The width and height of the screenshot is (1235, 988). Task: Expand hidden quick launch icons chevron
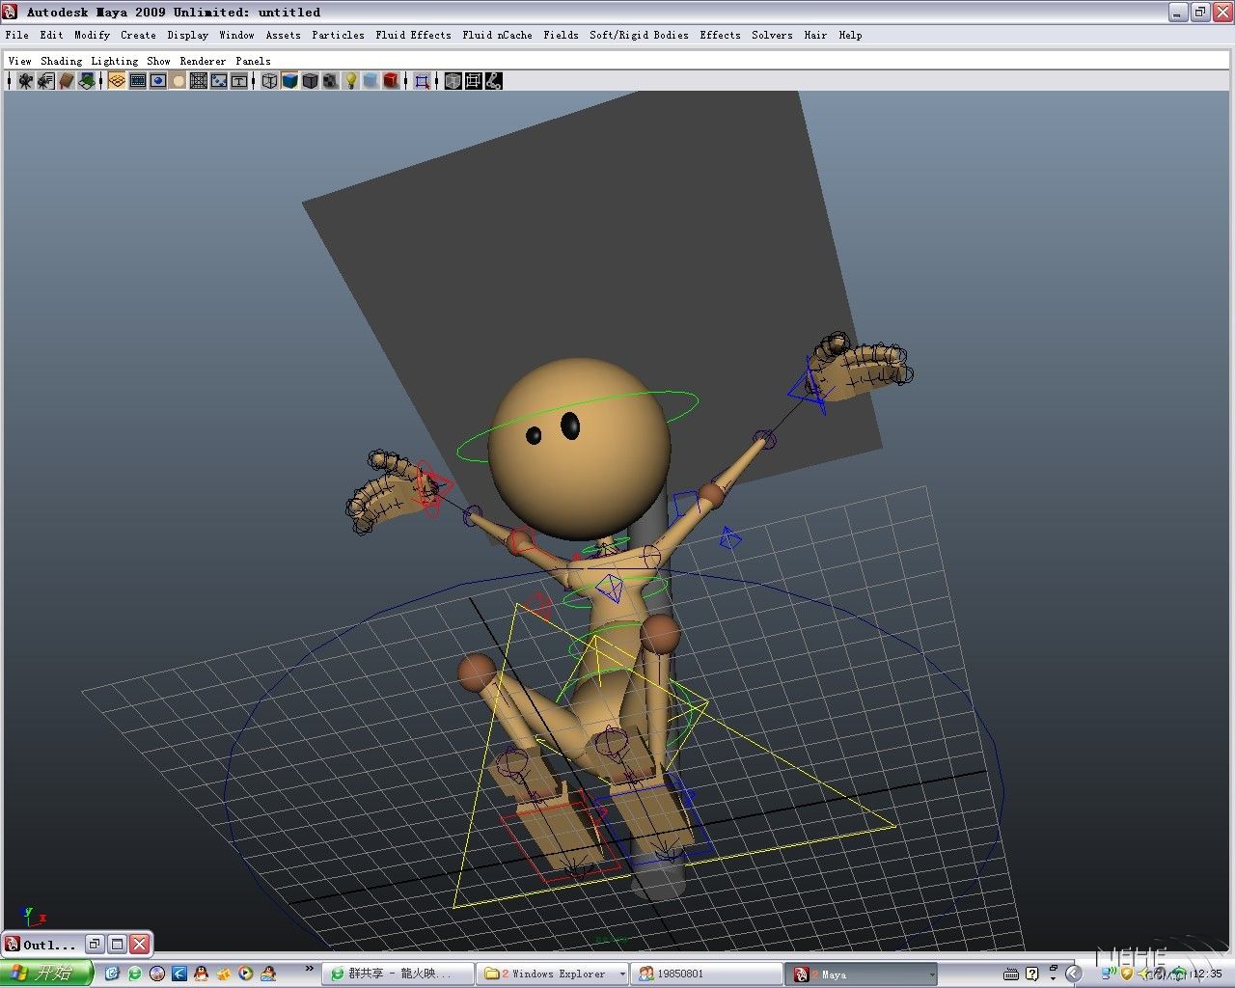[309, 969]
